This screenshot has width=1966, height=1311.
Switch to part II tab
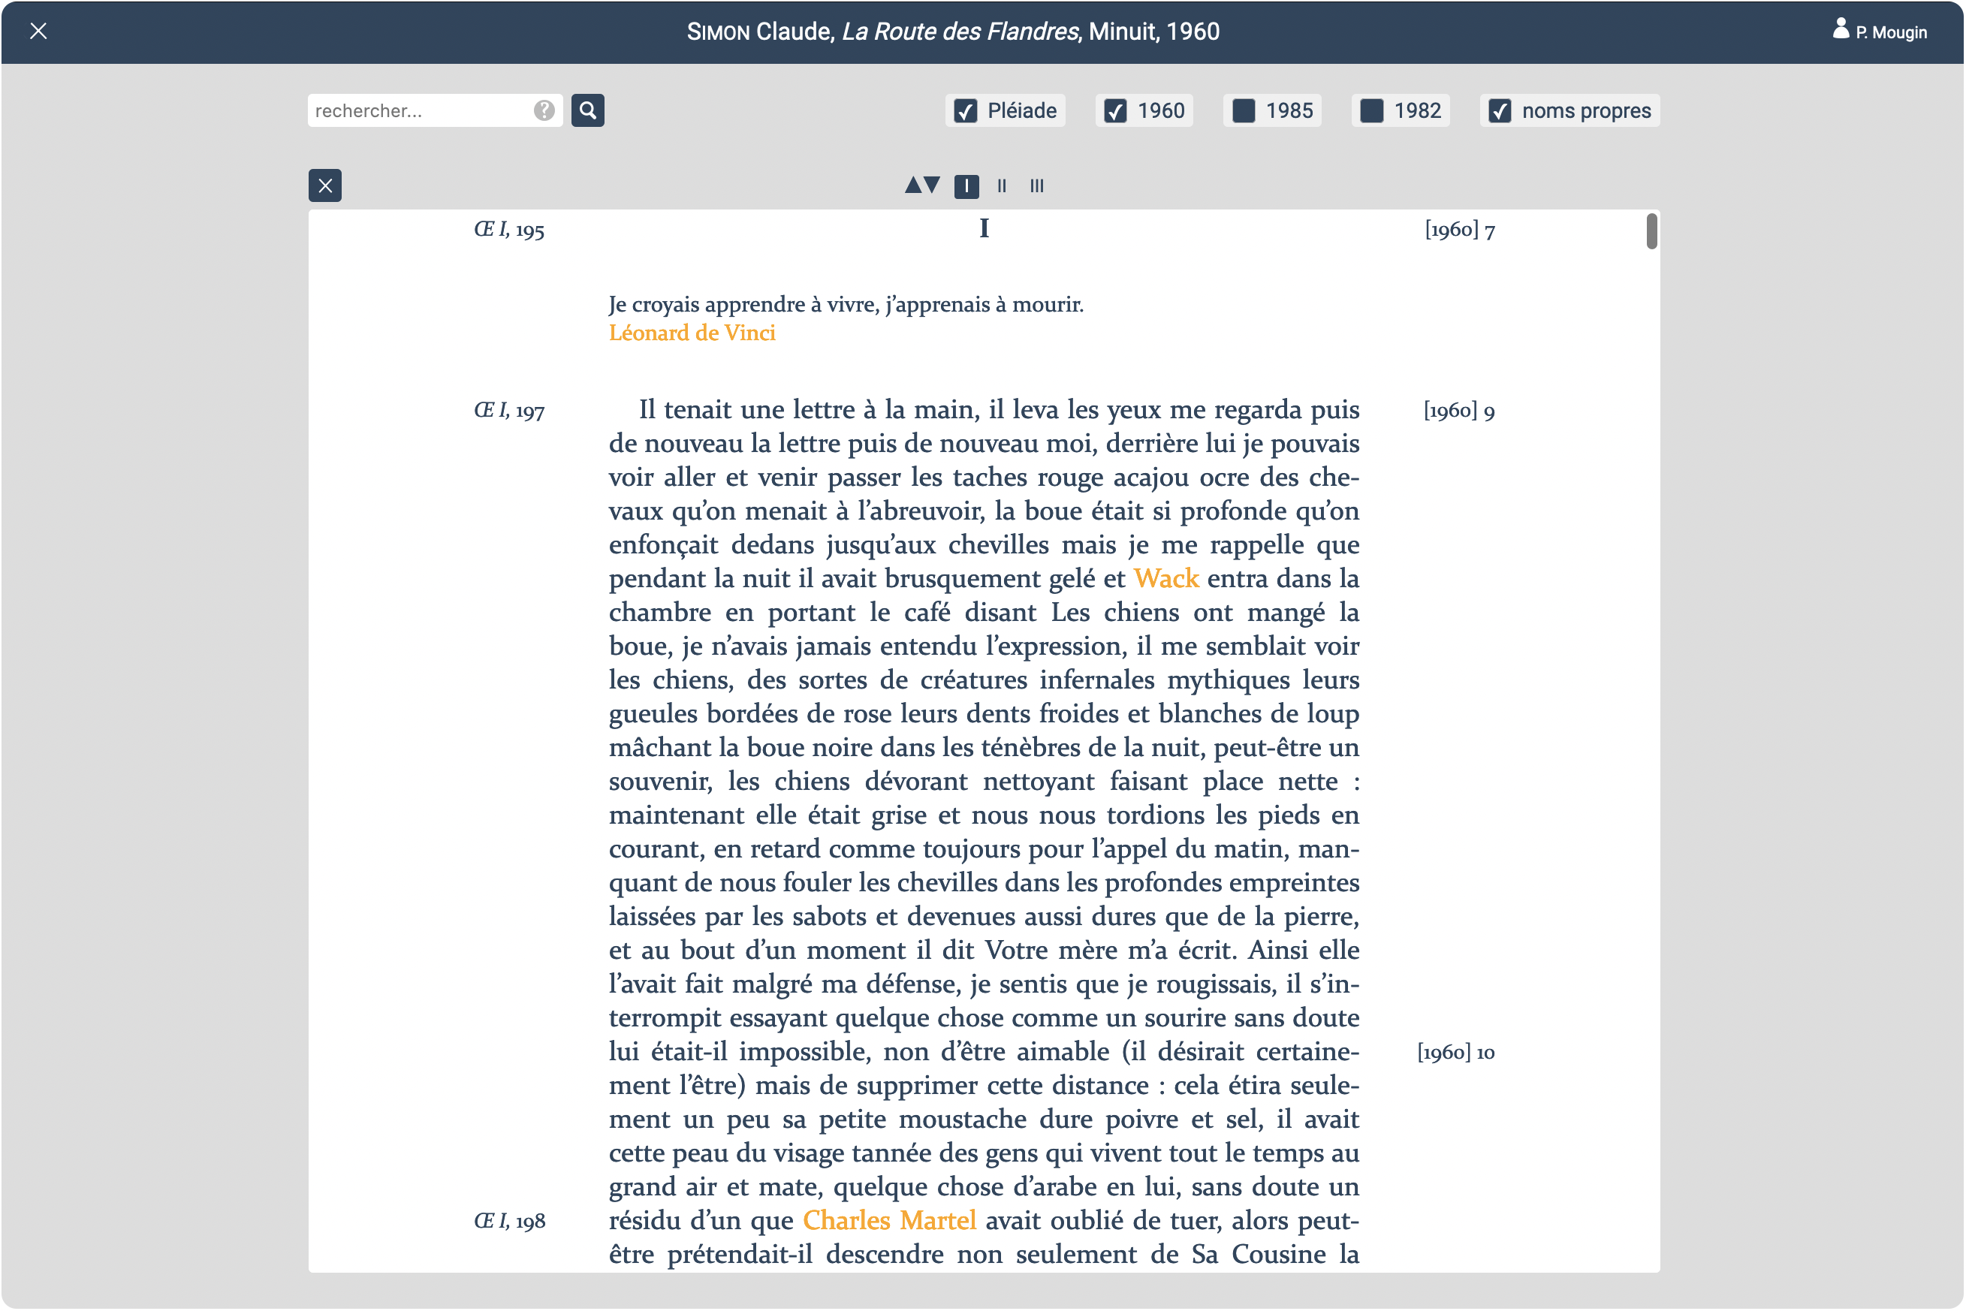[x=1002, y=185]
